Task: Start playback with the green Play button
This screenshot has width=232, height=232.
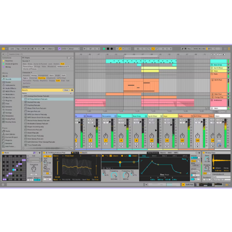Action: [x=104, y=49]
